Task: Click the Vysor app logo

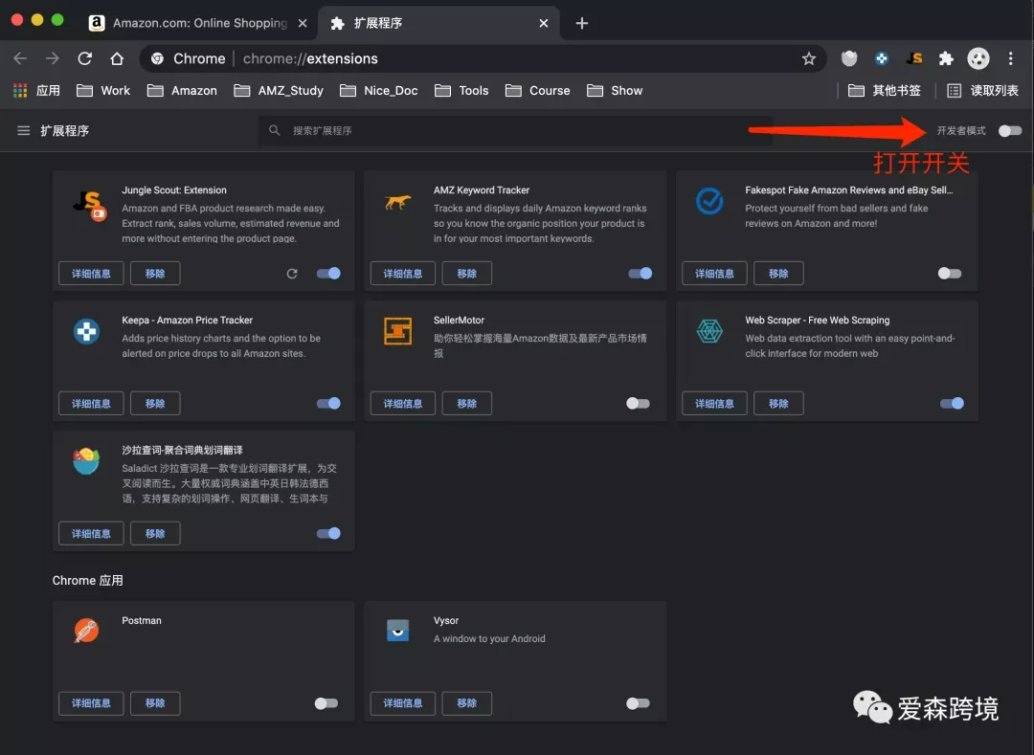Action: pos(397,631)
